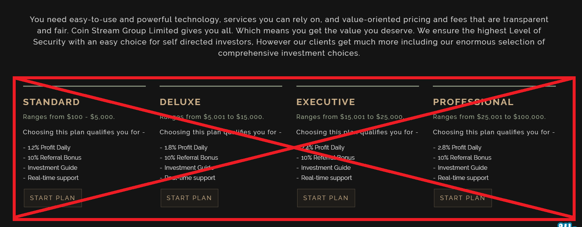Click the 1.2% Profit Daily item
The image size is (582, 227).
coord(47,148)
